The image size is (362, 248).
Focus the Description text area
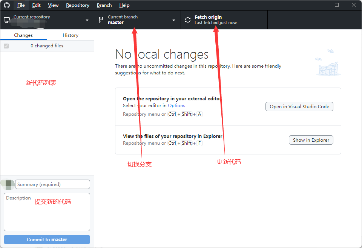coord(47,212)
